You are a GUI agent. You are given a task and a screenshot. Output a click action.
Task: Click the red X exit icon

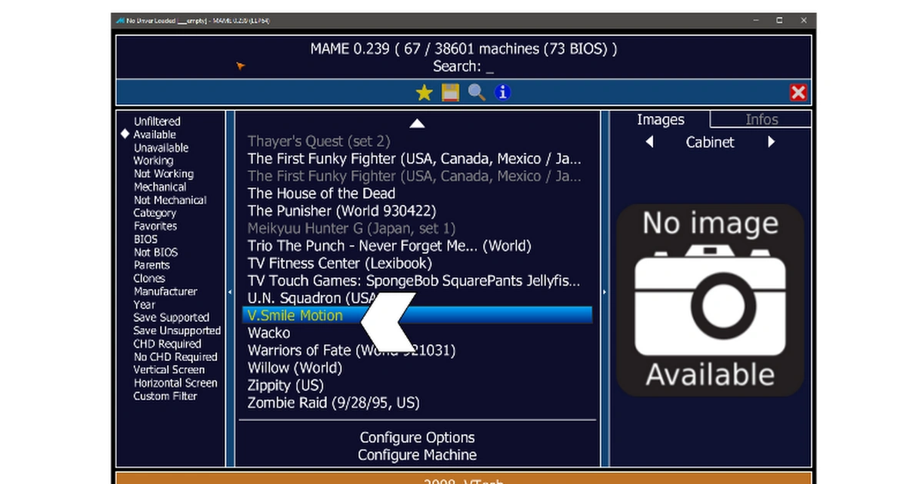(x=798, y=92)
